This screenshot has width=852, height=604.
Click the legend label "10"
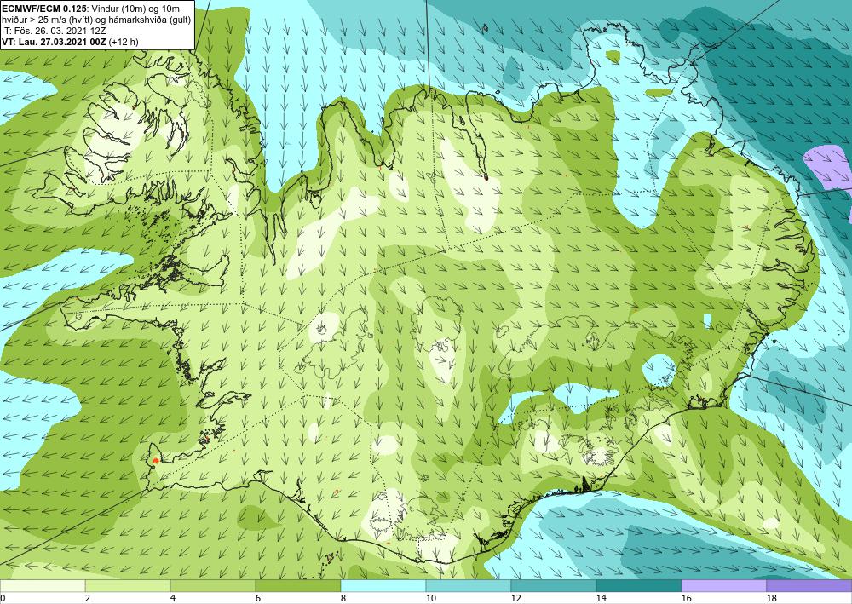pyautogui.click(x=430, y=599)
